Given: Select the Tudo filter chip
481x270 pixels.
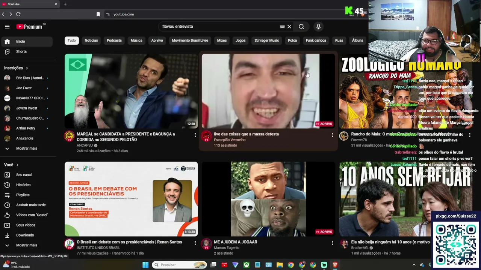Looking at the screenshot, I should [x=72, y=40].
